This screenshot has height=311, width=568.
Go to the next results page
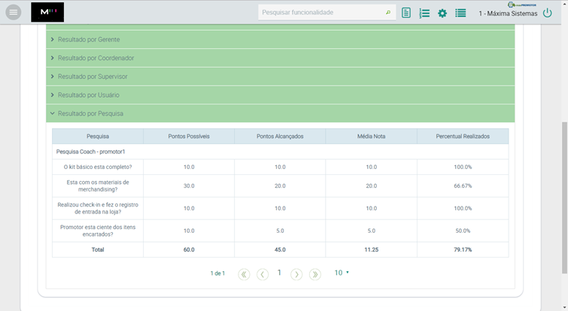[x=296, y=274]
